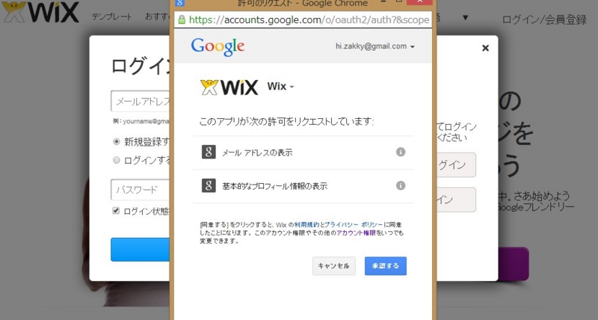Click the green padlock in the address bar

click(x=182, y=19)
